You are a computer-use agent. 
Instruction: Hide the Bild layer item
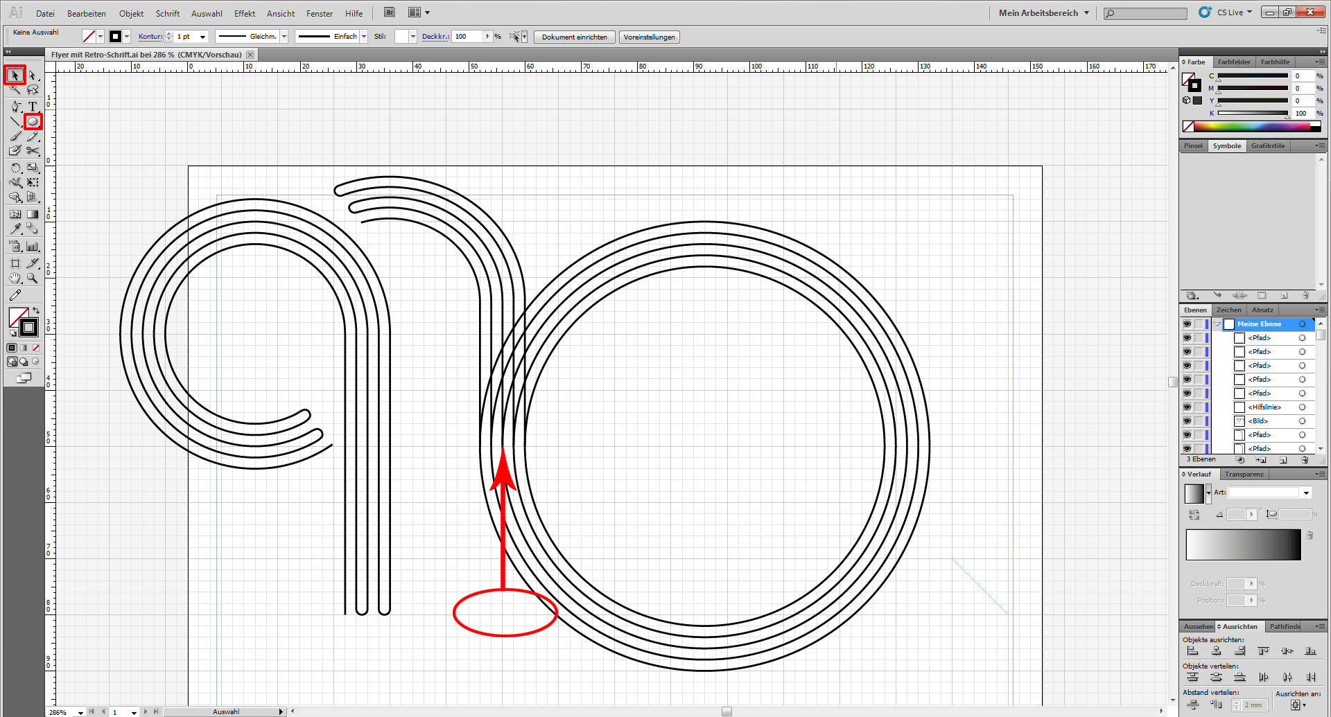pyautogui.click(x=1187, y=421)
